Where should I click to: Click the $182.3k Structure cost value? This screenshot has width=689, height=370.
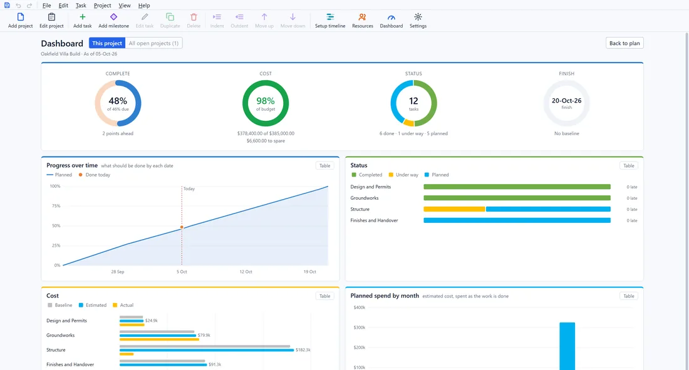303,350
